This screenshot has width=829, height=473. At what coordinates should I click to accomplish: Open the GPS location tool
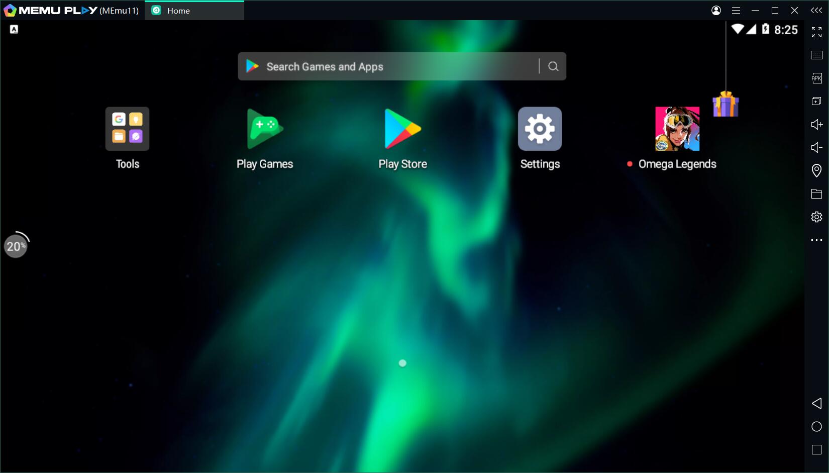(x=816, y=170)
